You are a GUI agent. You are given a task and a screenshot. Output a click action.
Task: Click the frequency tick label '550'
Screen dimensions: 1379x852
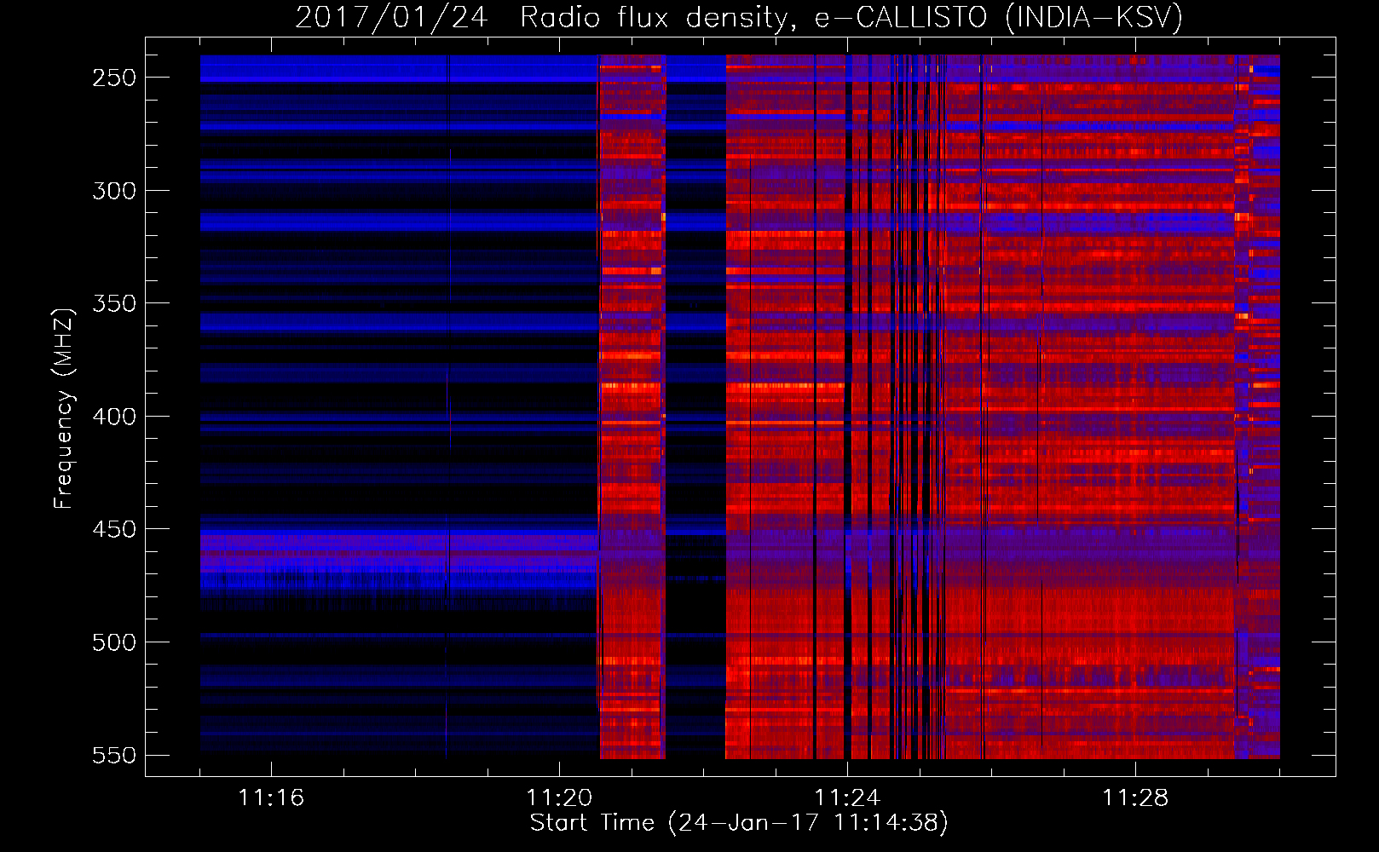114,756
